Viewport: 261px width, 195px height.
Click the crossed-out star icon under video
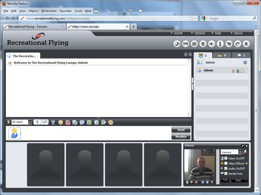pyautogui.click(x=196, y=182)
